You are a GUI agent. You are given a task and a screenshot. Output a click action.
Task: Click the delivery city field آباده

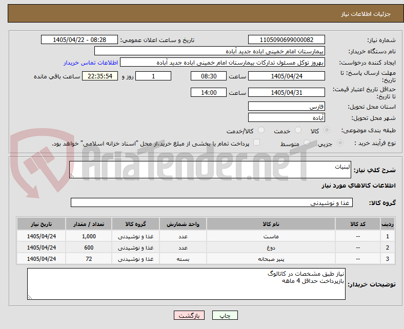286,118
